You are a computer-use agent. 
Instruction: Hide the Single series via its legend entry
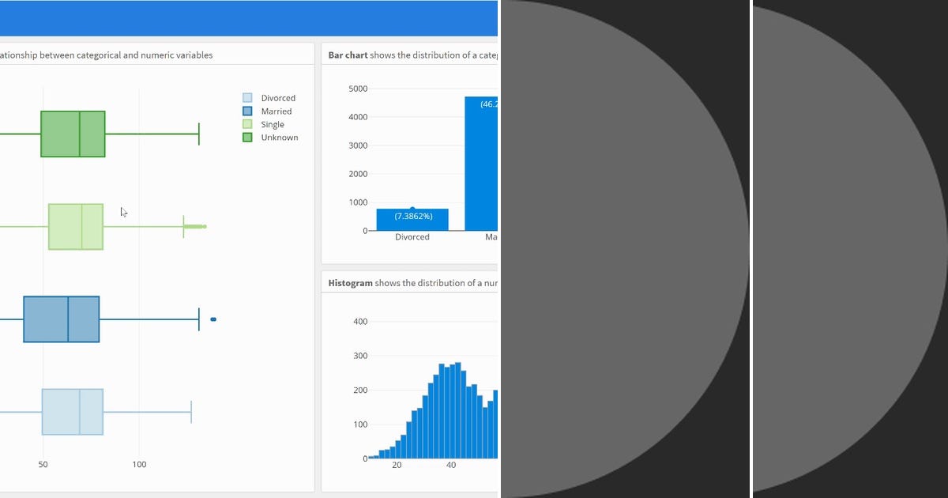pyautogui.click(x=272, y=124)
